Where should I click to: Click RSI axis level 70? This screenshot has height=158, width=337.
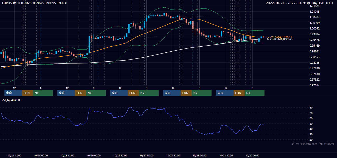point(311,113)
